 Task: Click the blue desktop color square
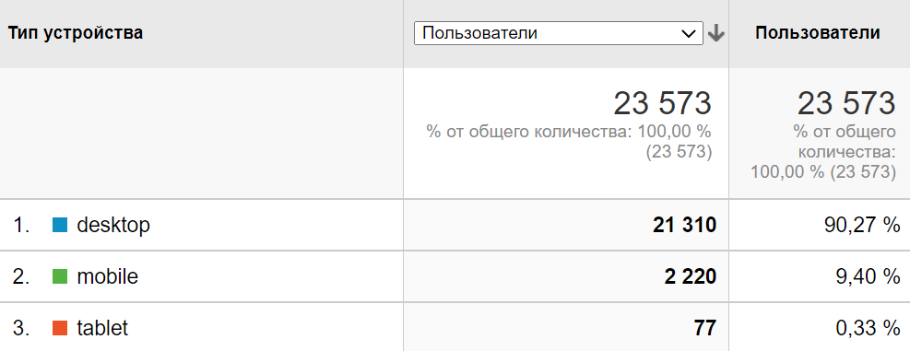point(60,225)
